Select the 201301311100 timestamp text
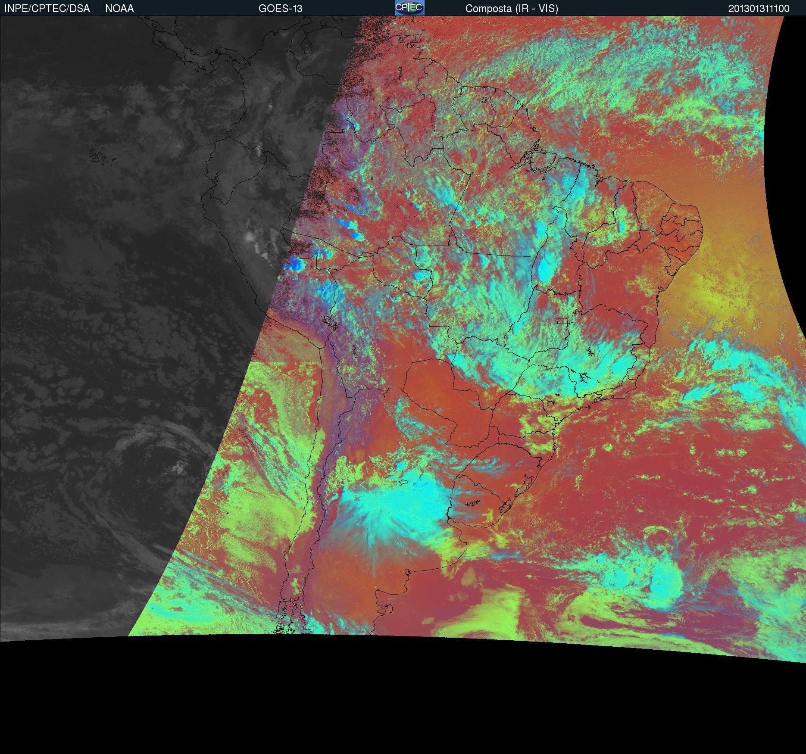This screenshot has height=754, width=806. (759, 9)
